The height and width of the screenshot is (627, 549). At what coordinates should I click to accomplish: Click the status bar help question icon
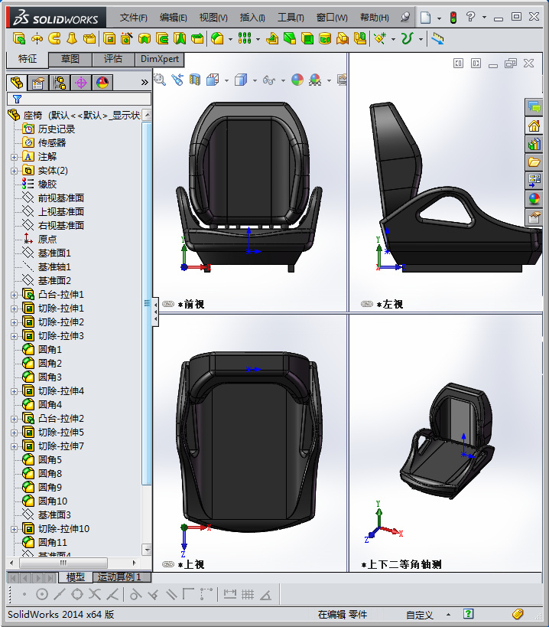[x=468, y=614]
